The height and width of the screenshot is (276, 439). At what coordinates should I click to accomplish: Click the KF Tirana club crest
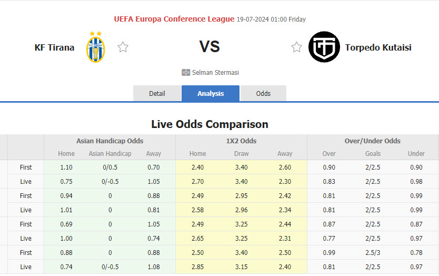click(95, 47)
